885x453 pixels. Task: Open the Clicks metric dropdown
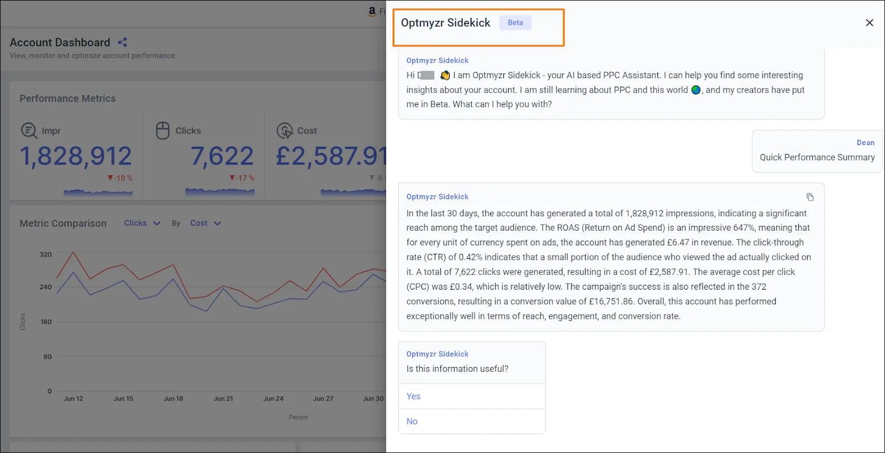[142, 223]
